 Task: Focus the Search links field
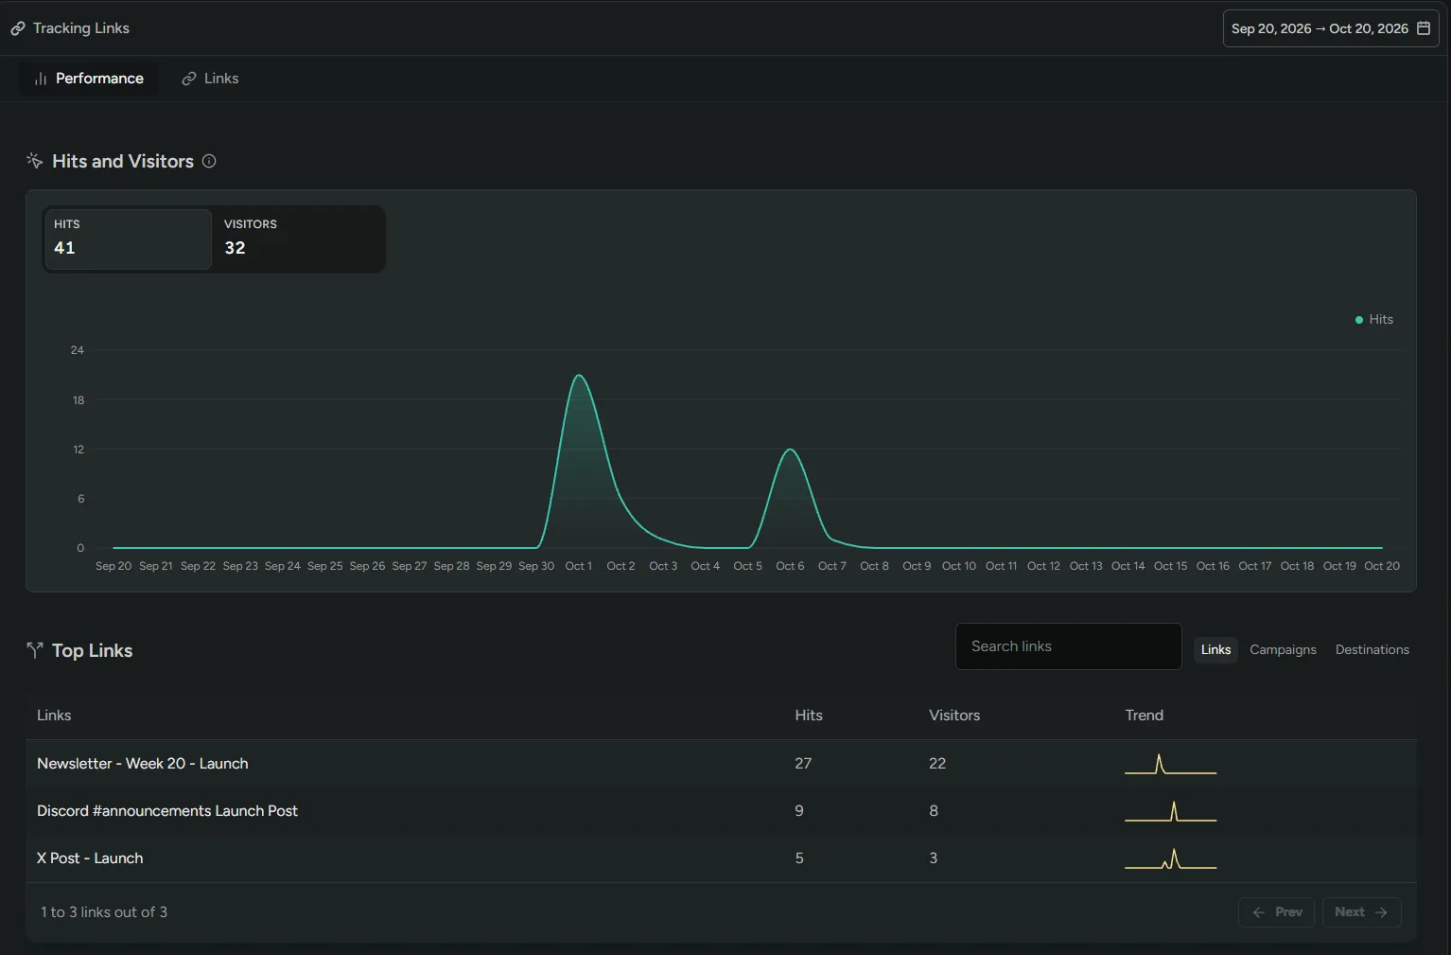click(1069, 646)
